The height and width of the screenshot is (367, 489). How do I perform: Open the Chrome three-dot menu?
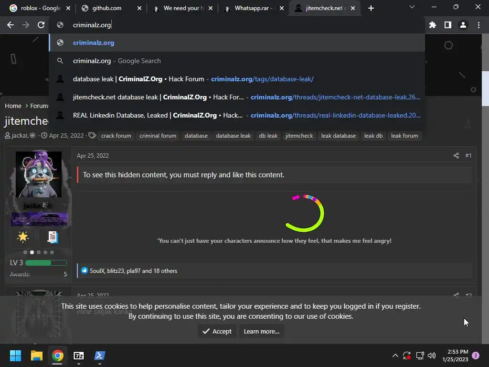(478, 25)
